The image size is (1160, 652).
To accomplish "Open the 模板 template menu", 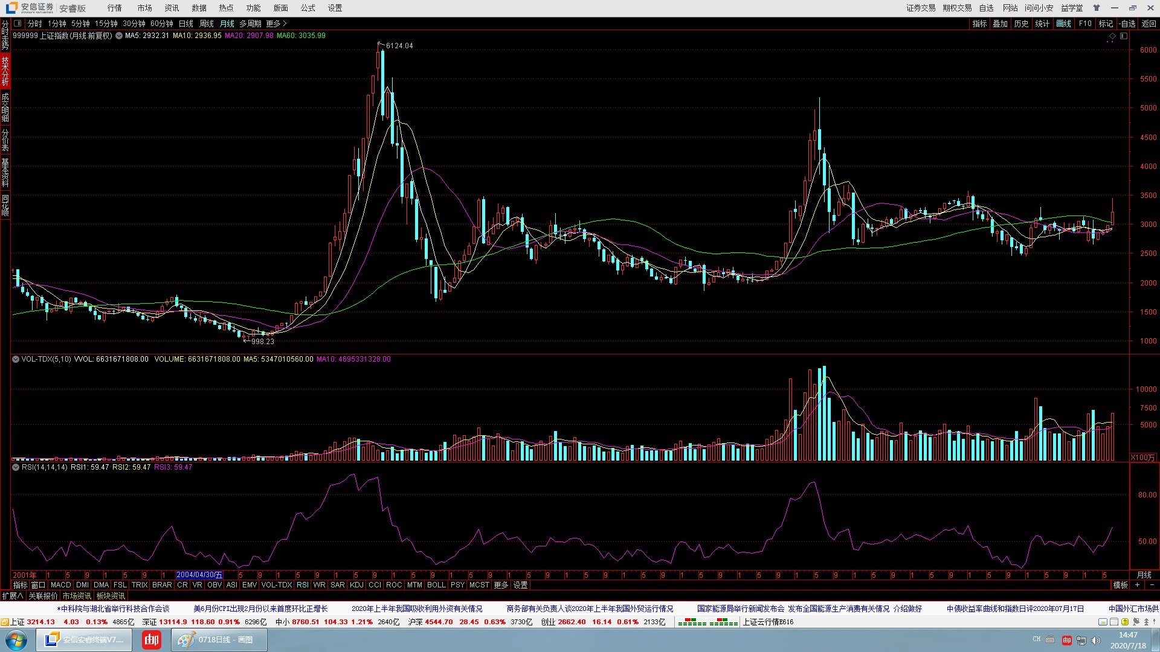I will click(x=1121, y=585).
